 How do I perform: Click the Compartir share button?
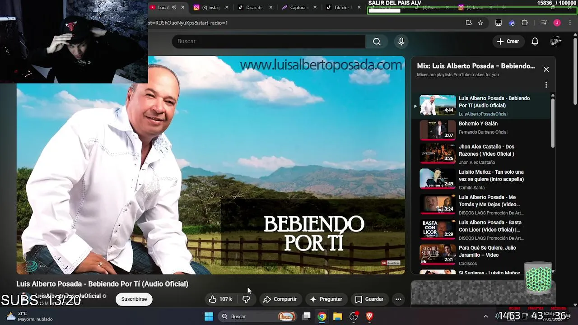pos(280,299)
